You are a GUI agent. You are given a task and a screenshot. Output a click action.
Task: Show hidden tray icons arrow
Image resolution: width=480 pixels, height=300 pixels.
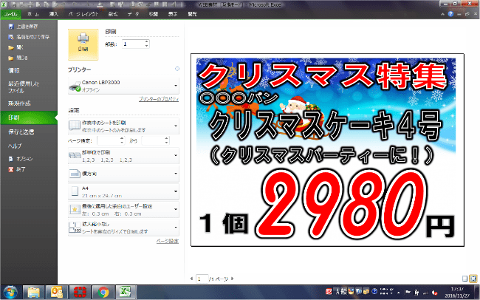pos(399,293)
